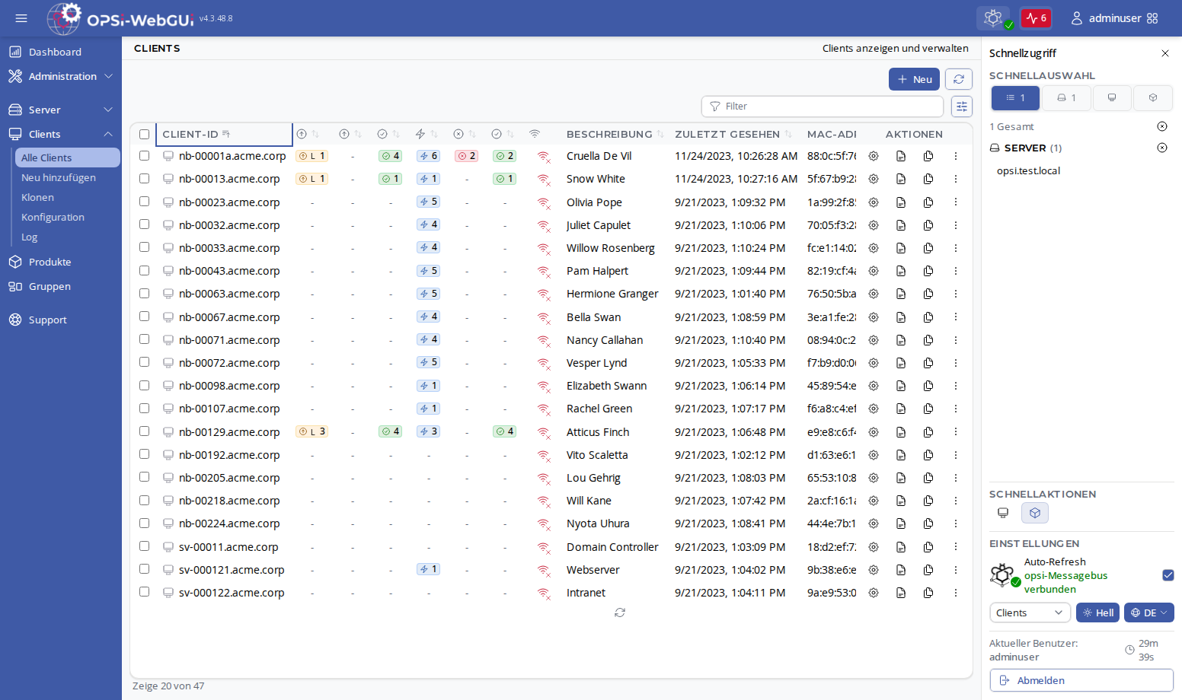
Task: Check the box for nb-00001a.acme.corp
Action: coord(144,155)
